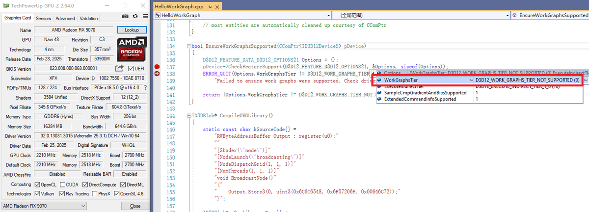Click line number 141 in the editor
589x212 pixels.
click(171, 95)
